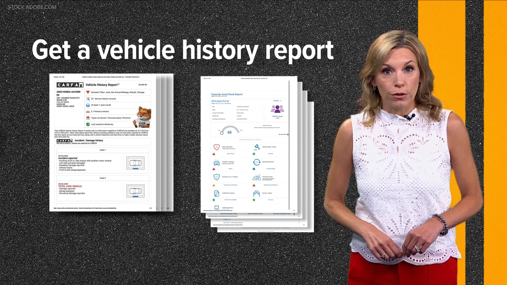Click the Event 2 section header
The width and height of the screenshot is (507, 285).
pos(103,178)
